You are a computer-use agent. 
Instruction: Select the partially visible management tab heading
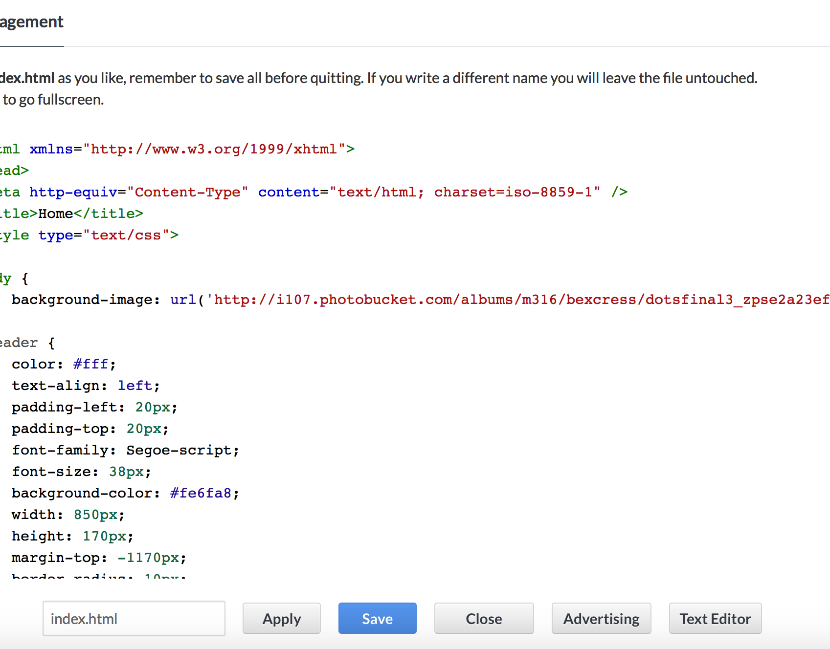pos(31,22)
